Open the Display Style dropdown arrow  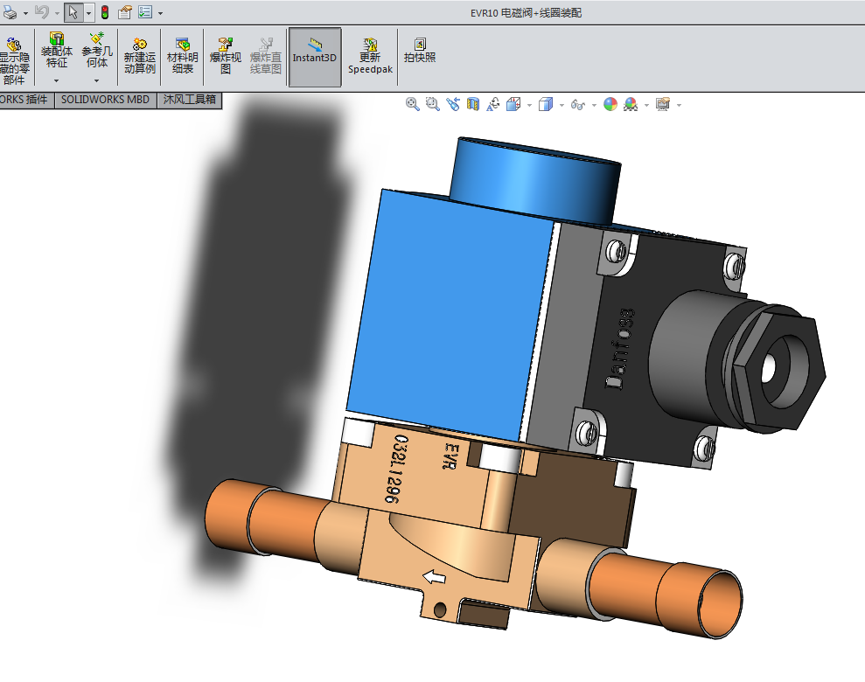point(562,105)
